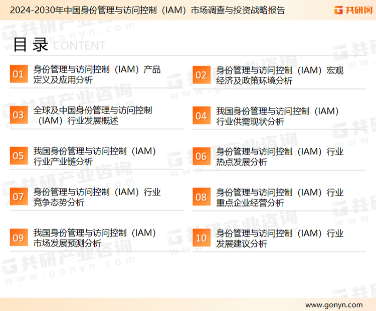The width and height of the screenshot is (376, 311).
Task: Click the 目录 heading text
Action: (31, 44)
